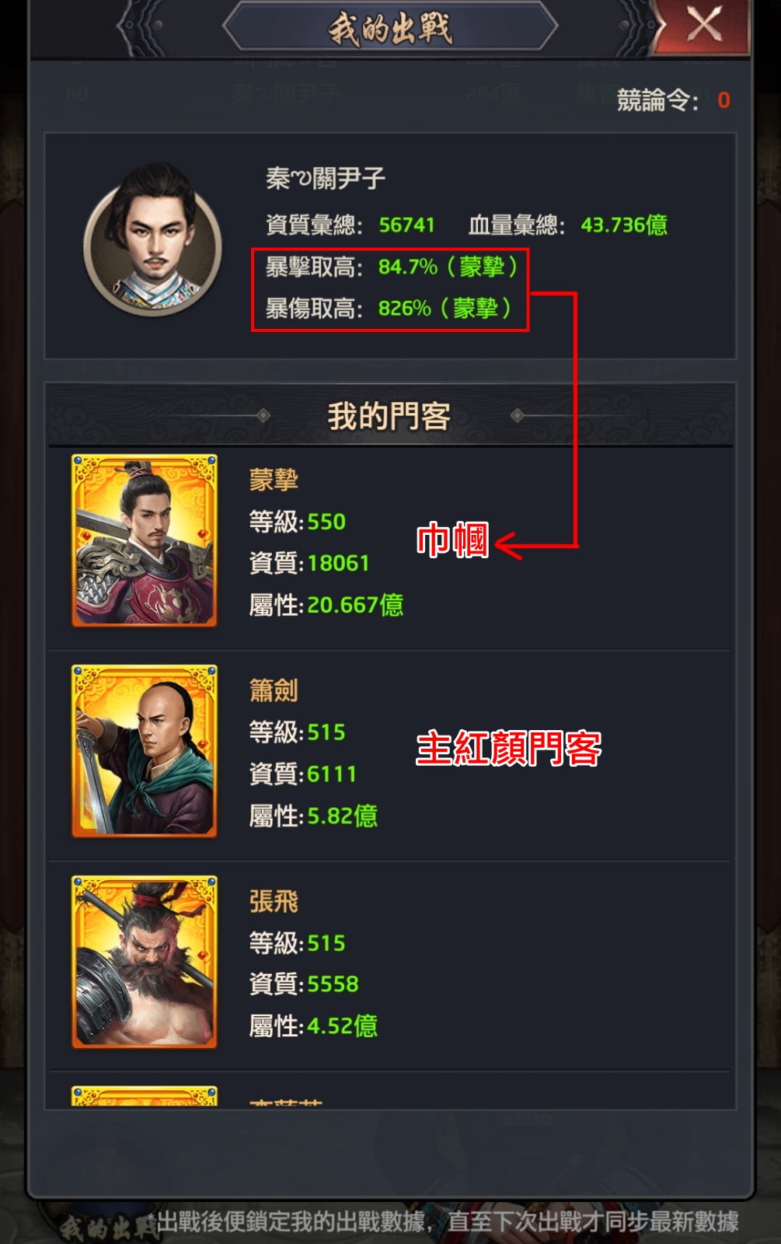Screen dimensions: 781x1244
Task: Click the 蒙摯 retainer name label
Action: tap(274, 480)
